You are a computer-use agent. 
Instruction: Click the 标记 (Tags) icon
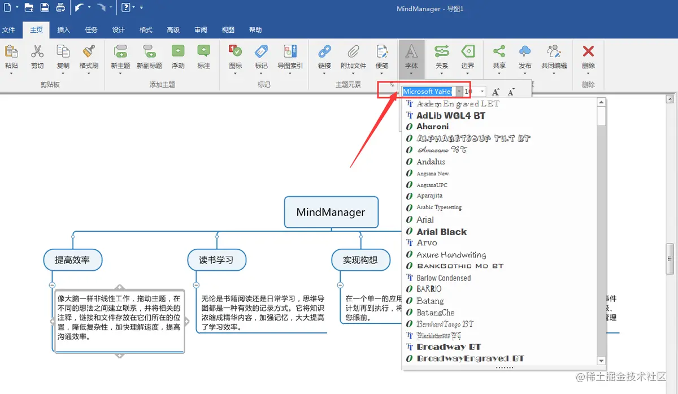click(x=262, y=52)
